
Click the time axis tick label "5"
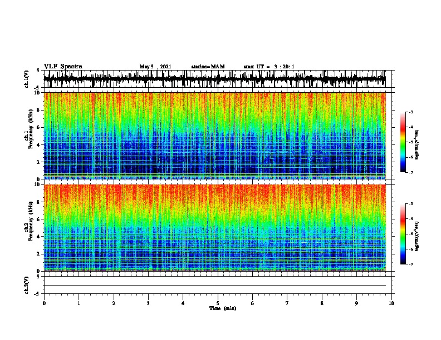pos(218,303)
